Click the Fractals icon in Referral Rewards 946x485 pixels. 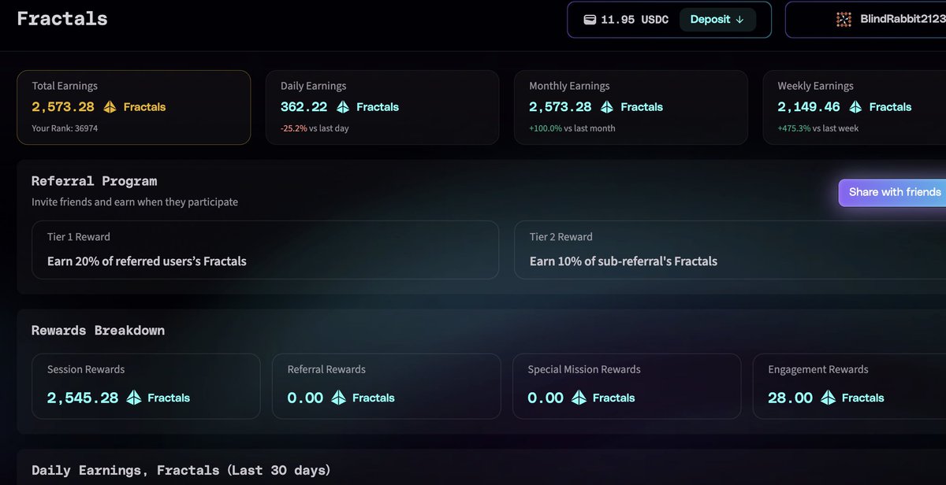[339, 398]
